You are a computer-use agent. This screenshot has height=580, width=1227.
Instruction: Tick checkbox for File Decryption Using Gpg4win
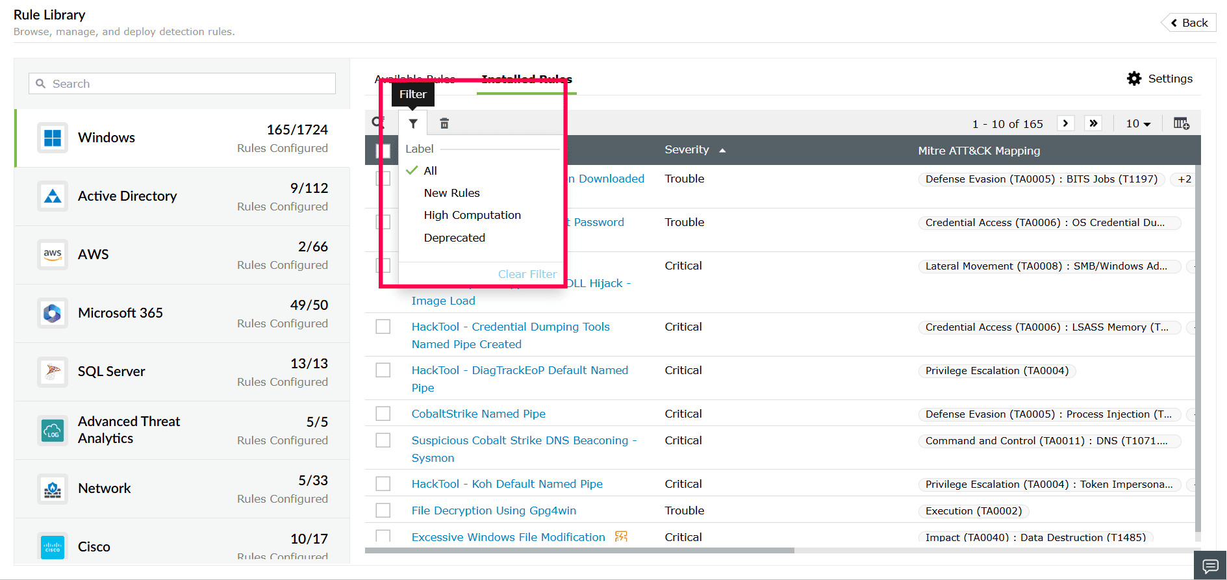[x=383, y=511]
